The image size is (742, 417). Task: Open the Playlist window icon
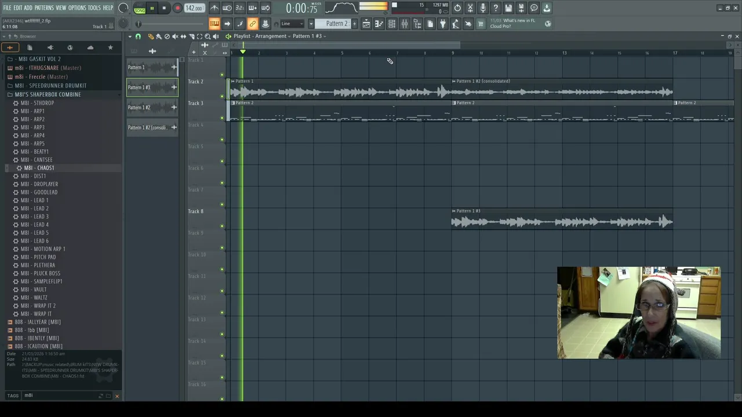(366, 24)
